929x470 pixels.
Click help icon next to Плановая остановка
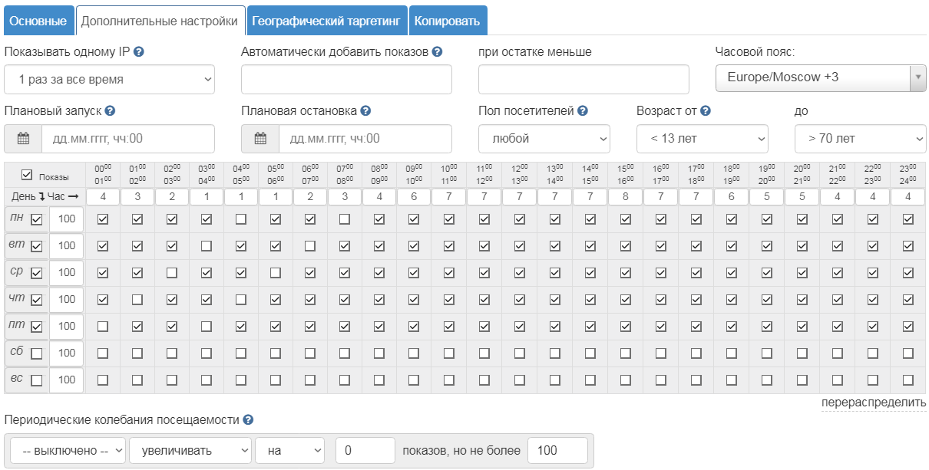click(365, 111)
